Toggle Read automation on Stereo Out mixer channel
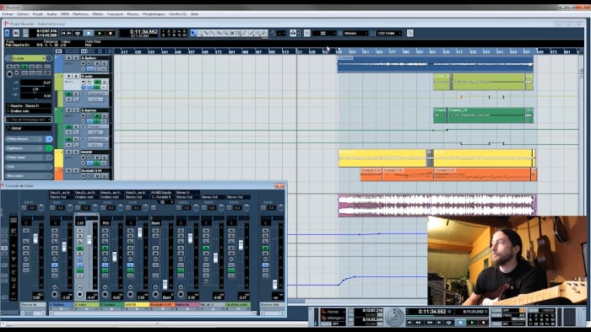 coord(265,248)
